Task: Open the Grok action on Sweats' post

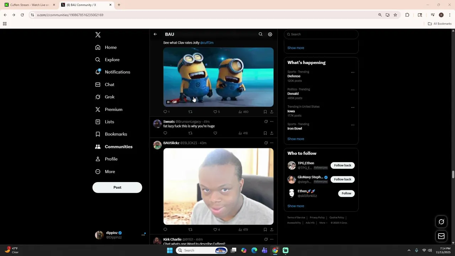Action: (x=266, y=122)
